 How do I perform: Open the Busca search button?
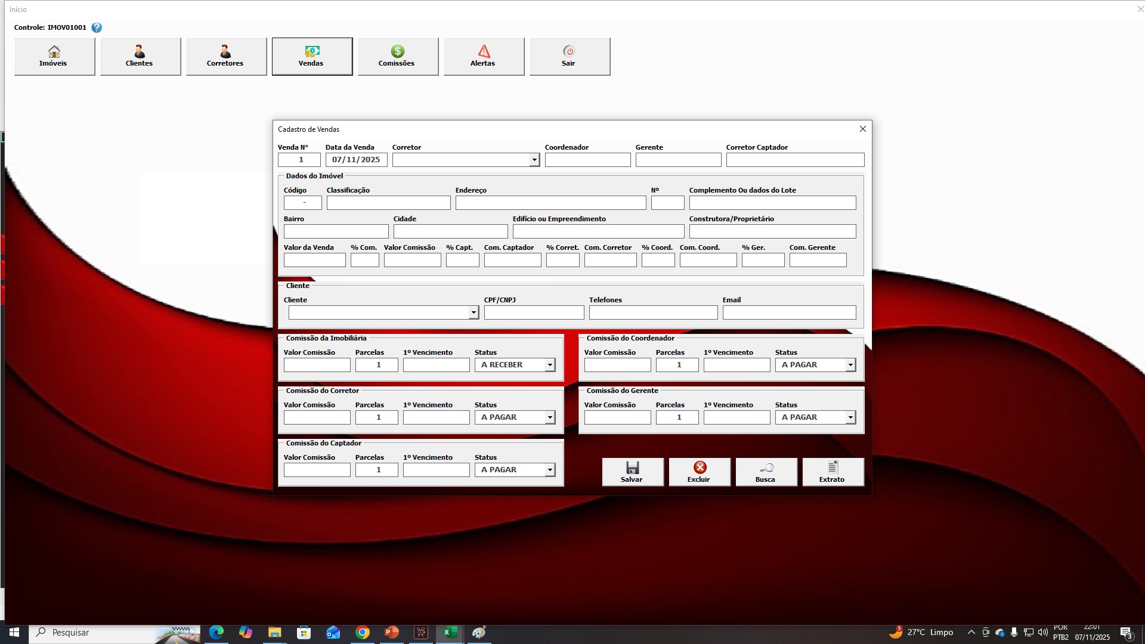click(766, 472)
